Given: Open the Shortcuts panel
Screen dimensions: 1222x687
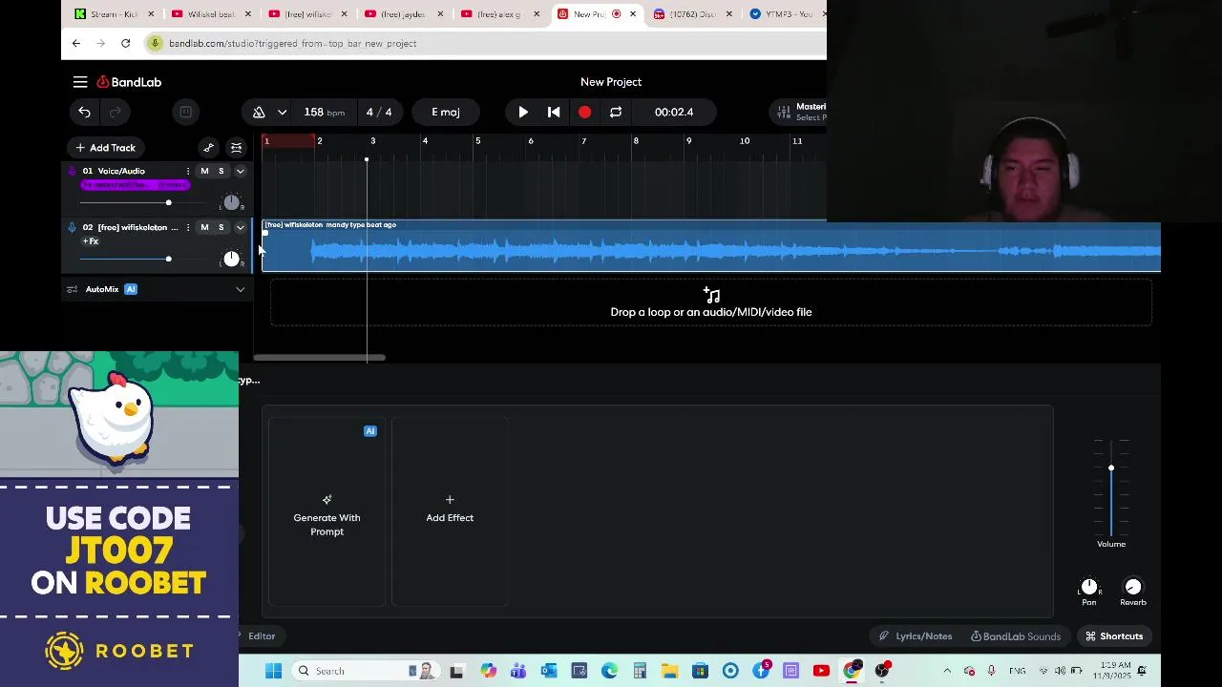Looking at the screenshot, I should [x=1114, y=636].
